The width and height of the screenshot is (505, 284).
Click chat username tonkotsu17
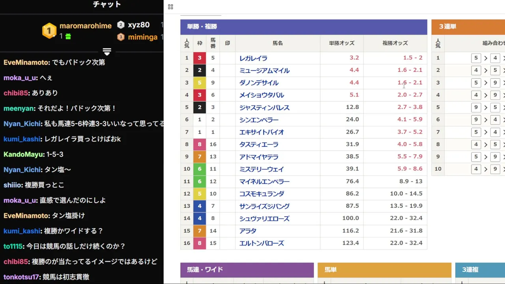(x=21, y=277)
